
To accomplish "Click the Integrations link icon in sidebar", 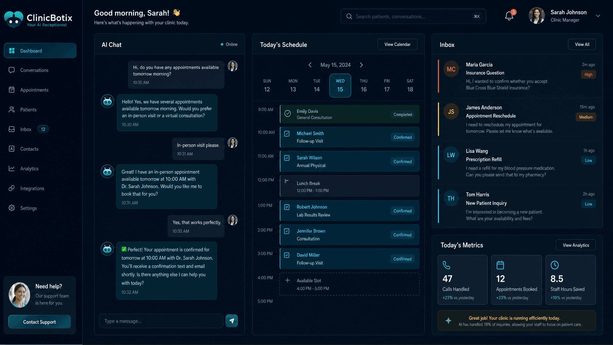I will tap(12, 188).
